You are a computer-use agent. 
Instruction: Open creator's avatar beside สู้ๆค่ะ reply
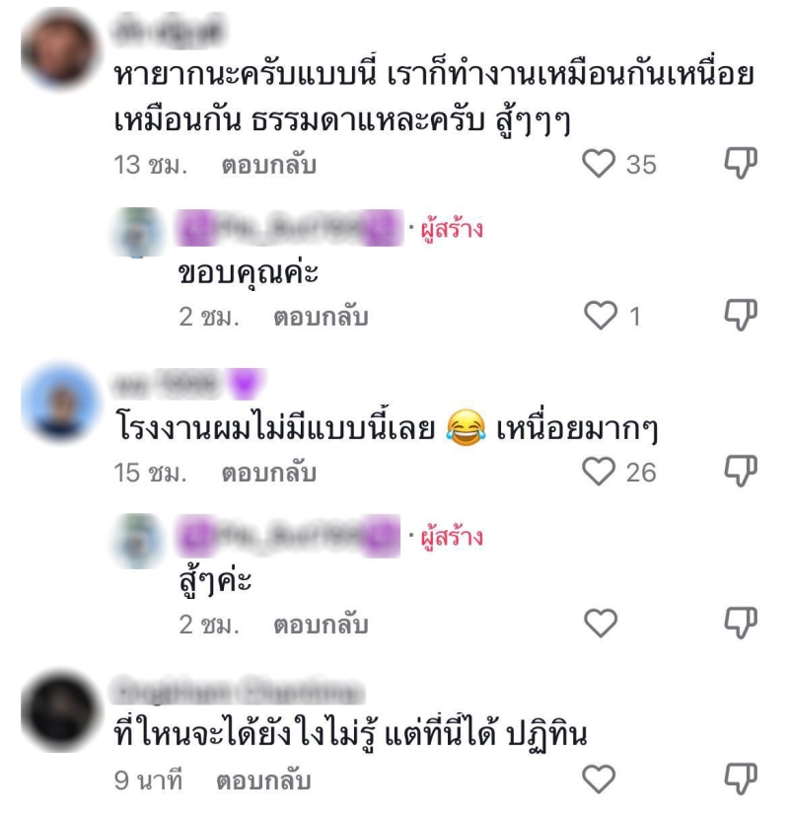coord(138,541)
